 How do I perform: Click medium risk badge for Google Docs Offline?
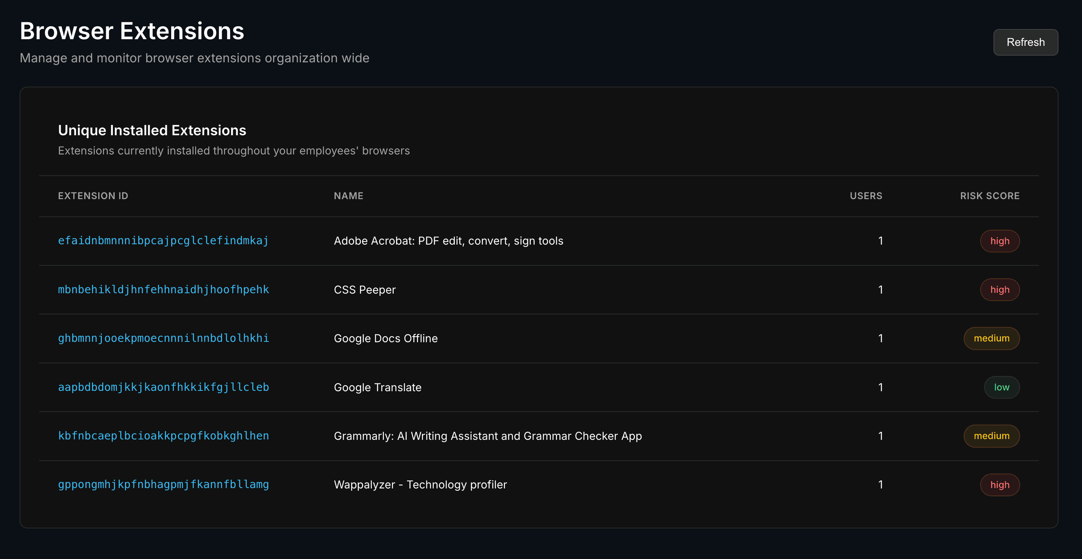[x=991, y=338]
